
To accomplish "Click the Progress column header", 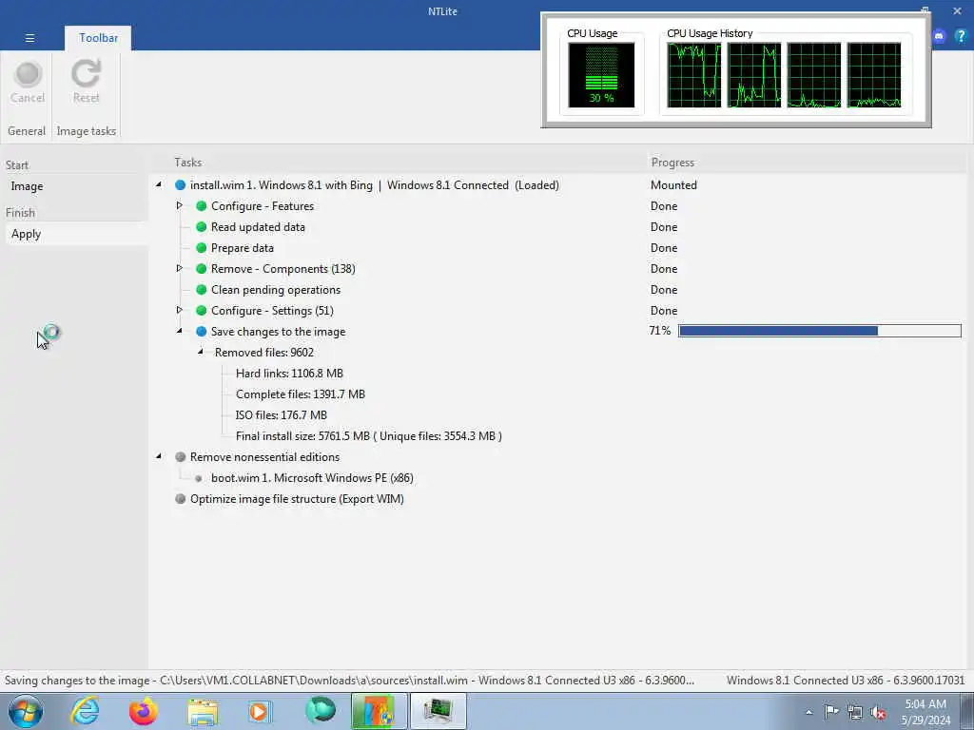I will pyautogui.click(x=672, y=163).
